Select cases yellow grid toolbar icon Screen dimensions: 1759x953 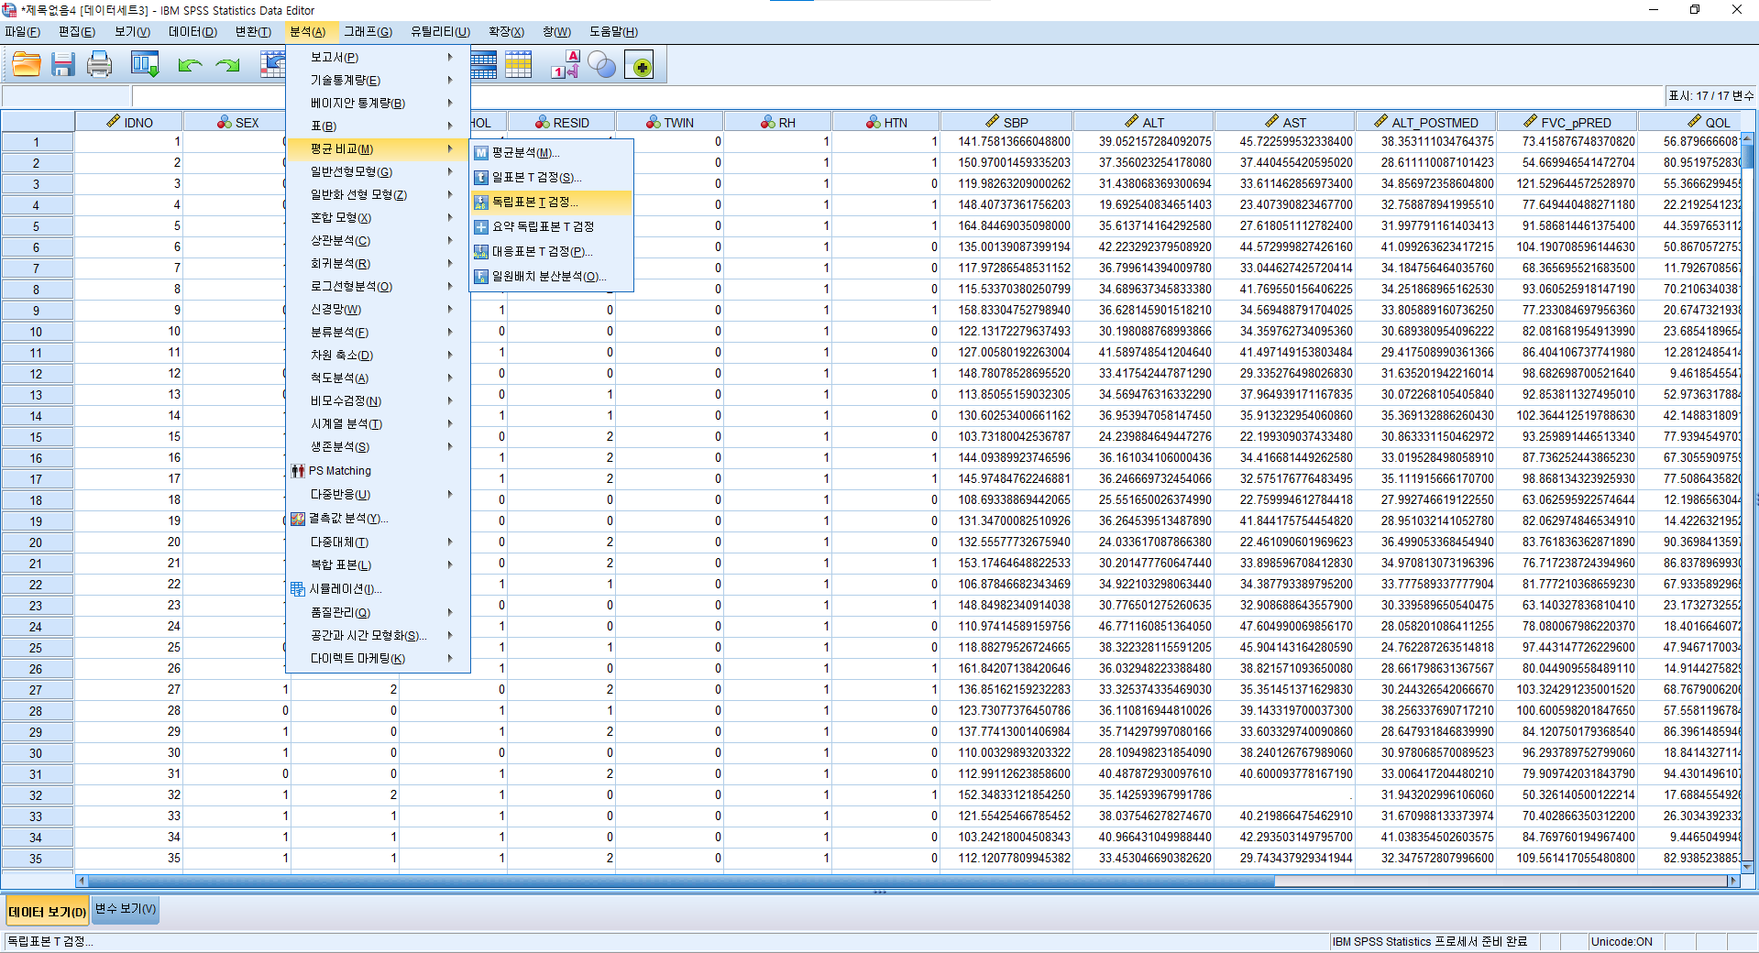point(519,65)
